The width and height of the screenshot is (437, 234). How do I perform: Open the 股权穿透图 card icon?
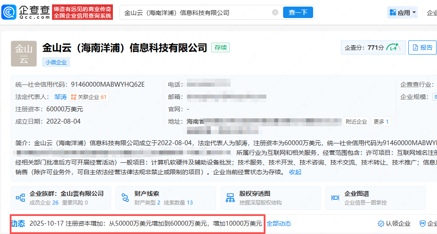point(230,198)
